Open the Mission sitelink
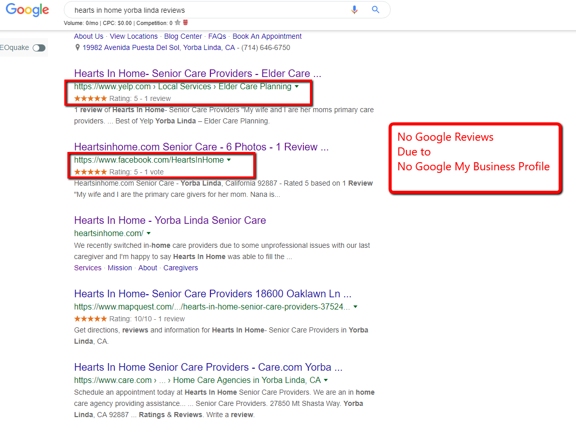This screenshot has height=436, width=576. coord(120,268)
